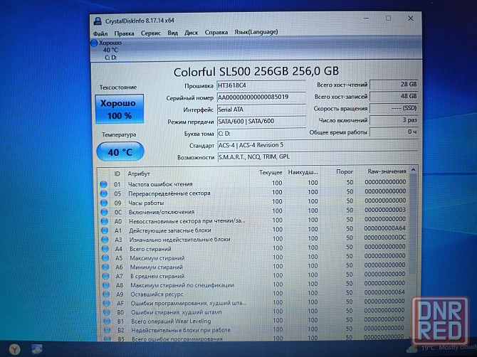Screen dimensions: 477x357
Task: Click status icon of row A5 Максимум стираний
Action: [x=105, y=258]
